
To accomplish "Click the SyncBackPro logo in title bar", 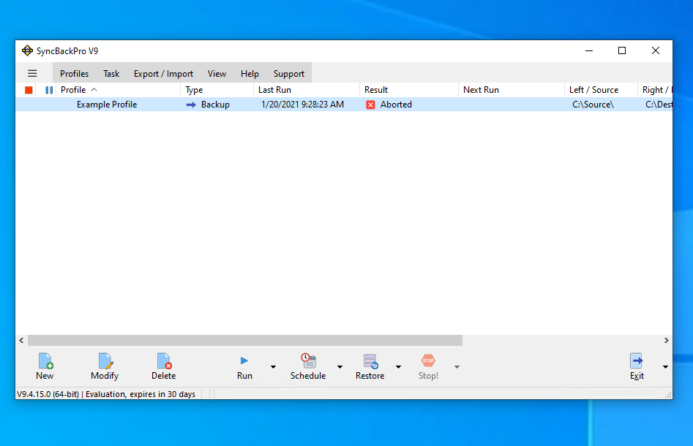I will point(27,50).
